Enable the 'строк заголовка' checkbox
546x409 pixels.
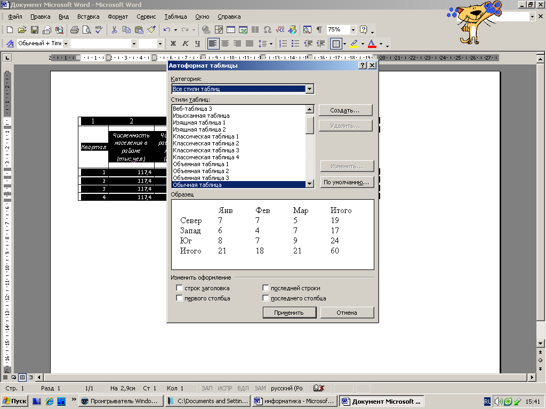coord(179,288)
